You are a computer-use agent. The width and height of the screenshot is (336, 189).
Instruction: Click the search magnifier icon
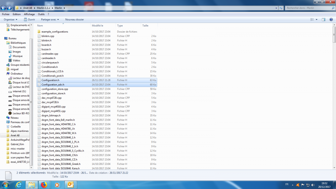(x=333, y=8)
